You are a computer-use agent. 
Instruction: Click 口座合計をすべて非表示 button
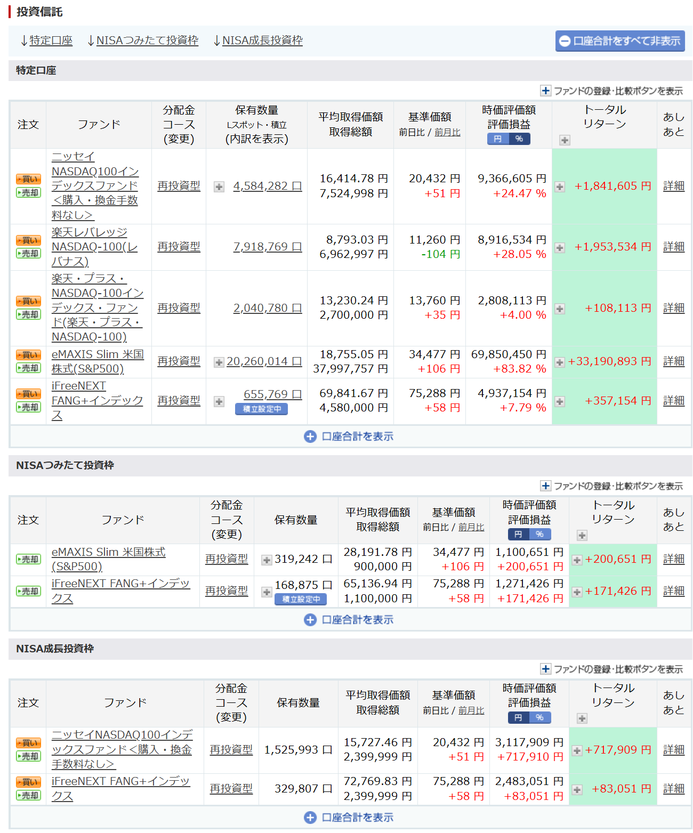[x=619, y=41]
